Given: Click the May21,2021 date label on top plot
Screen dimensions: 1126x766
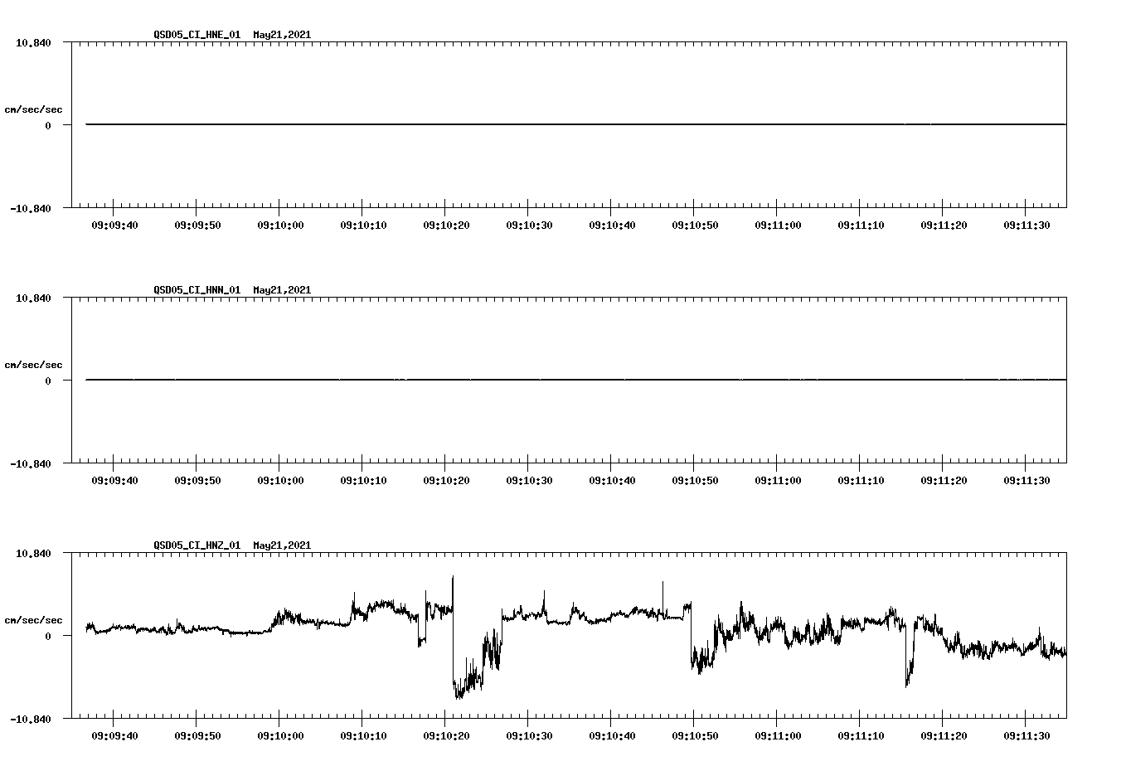Looking at the screenshot, I should tap(280, 35).
